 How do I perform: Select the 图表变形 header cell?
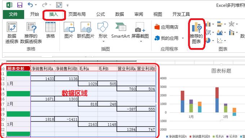(18, 68)
